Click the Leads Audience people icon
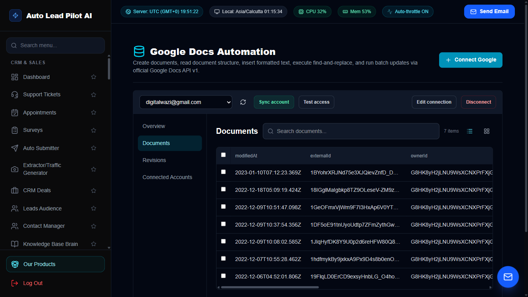This screenshot has height=297, width=528. click(15, 208)
